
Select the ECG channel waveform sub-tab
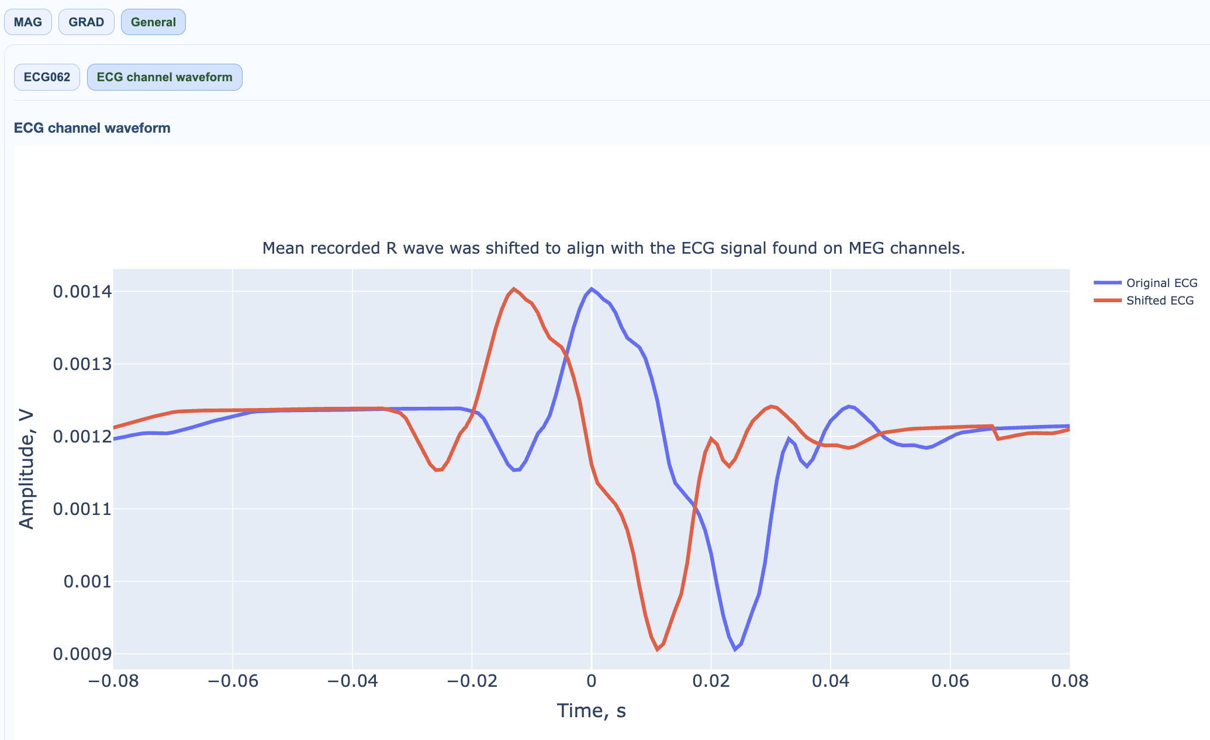click(x=164, y=77)
